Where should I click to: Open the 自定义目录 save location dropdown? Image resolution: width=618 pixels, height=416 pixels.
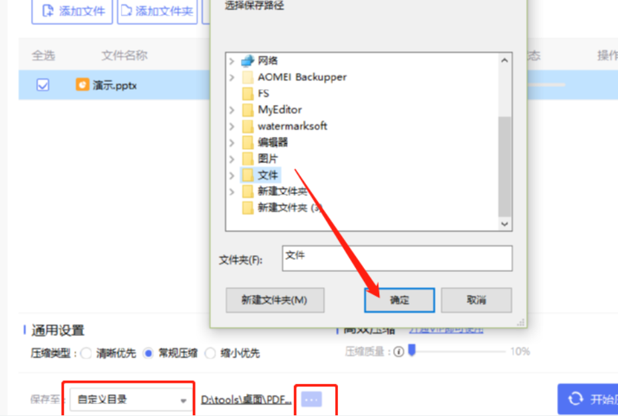click(128, 399)
